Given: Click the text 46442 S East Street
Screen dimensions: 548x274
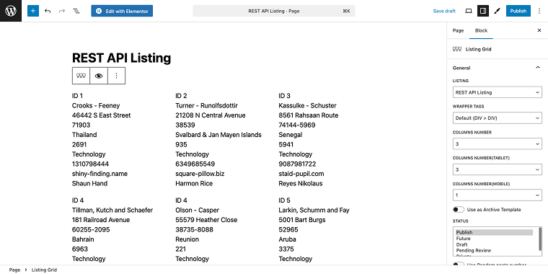Looking at the screenshot, I should 102,115.
